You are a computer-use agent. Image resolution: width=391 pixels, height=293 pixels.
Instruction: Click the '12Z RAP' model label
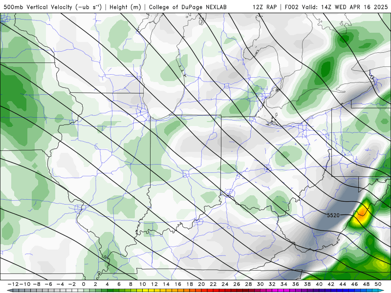[x=264, y=7]
